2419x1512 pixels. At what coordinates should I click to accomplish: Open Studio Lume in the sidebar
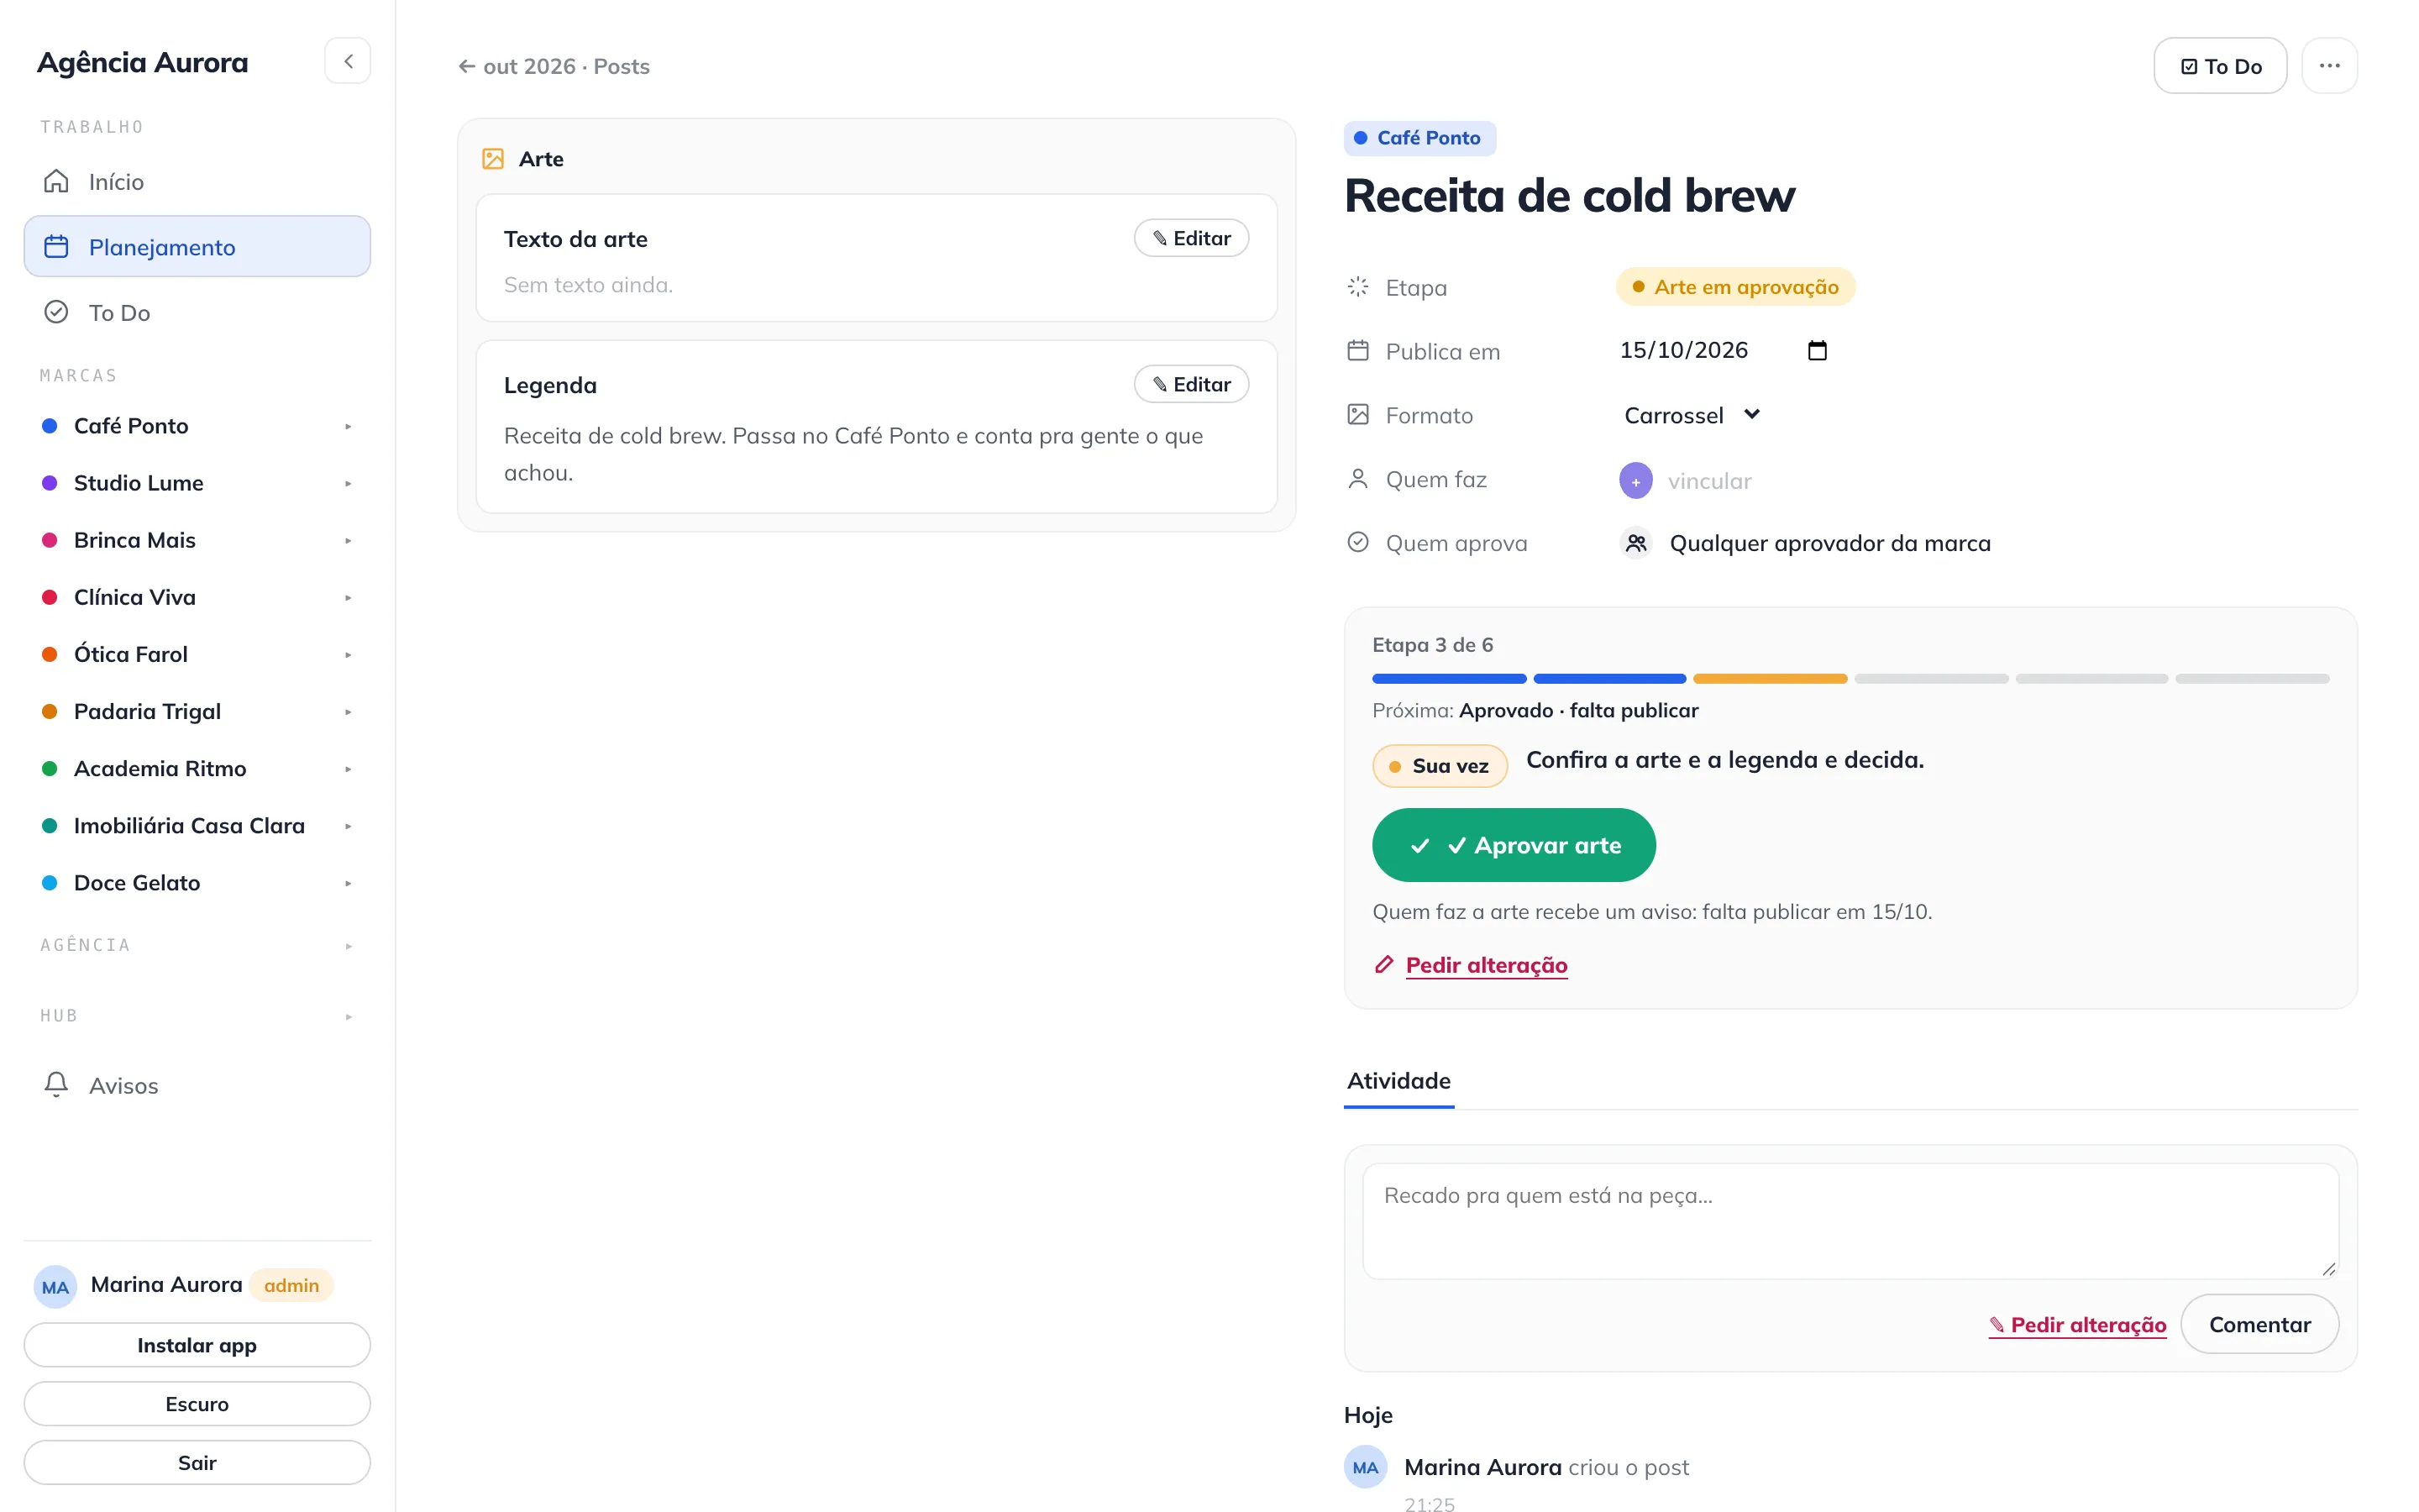point(139,483)
